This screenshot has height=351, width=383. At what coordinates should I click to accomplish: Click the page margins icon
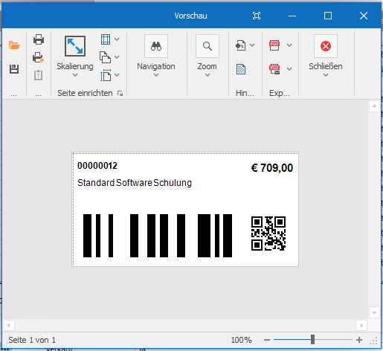pos(106,39)
